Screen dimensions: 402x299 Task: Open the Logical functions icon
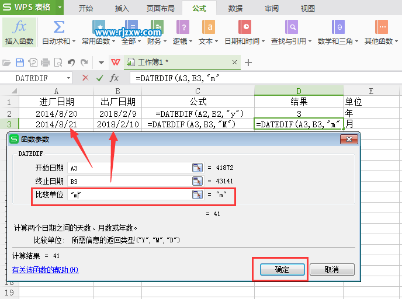183,27
